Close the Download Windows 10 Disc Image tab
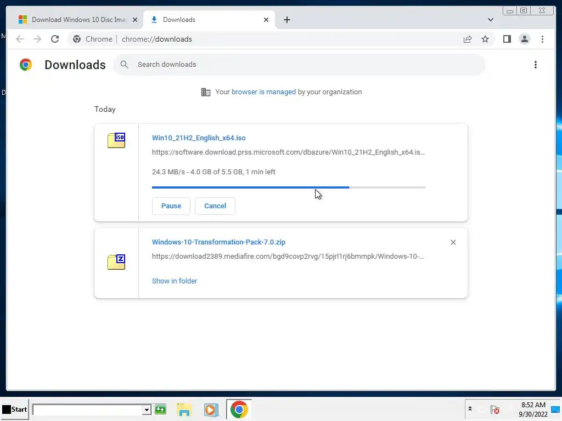 [135, 20]
